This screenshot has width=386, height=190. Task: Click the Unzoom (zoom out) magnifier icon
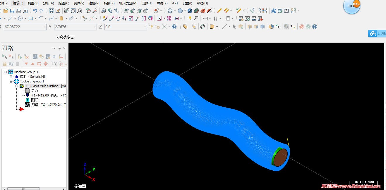[x=95, y=11]
